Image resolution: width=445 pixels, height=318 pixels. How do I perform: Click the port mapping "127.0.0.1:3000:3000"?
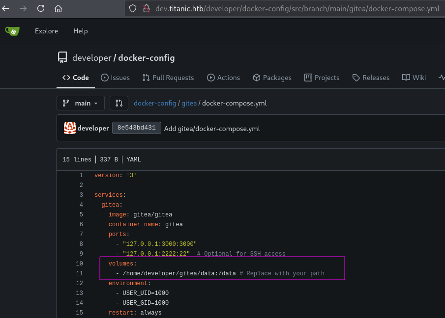[160, 244]
